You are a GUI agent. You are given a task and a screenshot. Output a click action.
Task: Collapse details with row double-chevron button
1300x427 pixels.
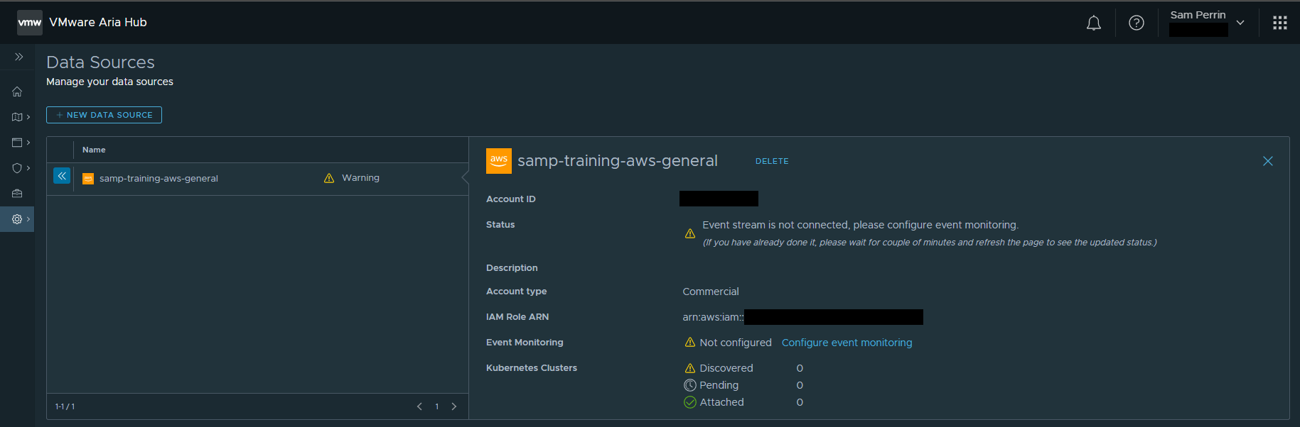(62, 176)
